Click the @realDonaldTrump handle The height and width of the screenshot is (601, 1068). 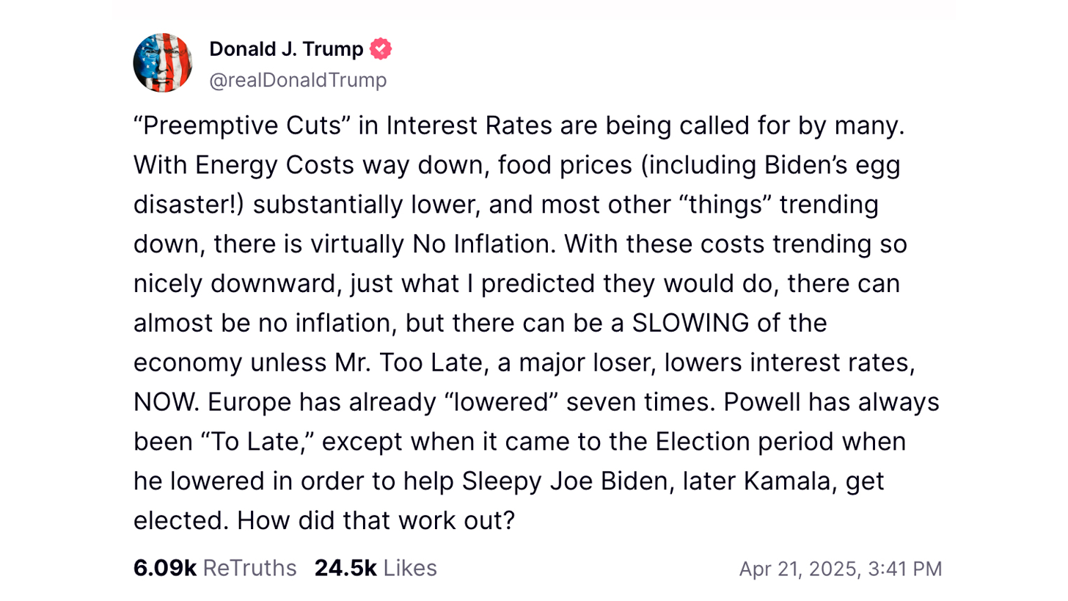(298, 79)
